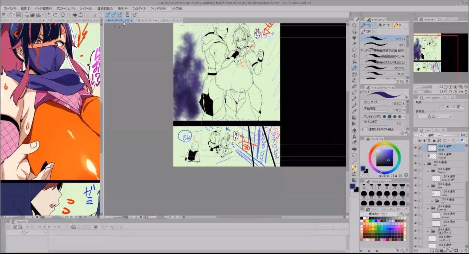Flip canvas horizontally in Navigator
The width and height of the screenshot is (469, 254).
coord(461,92)
